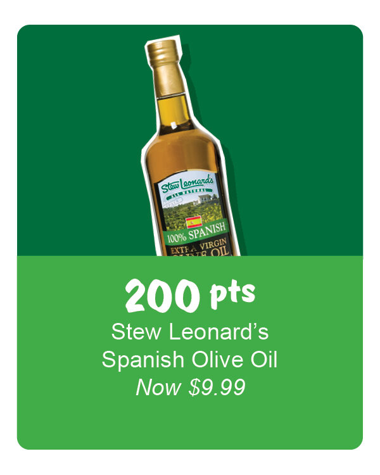The height and width of the screenshot is (475, 380).
Task: Click the amber glass bottle shoulder
Action: click(x=182, y=151)
